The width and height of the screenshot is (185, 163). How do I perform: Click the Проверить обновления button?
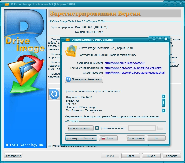tap(84, 79)
